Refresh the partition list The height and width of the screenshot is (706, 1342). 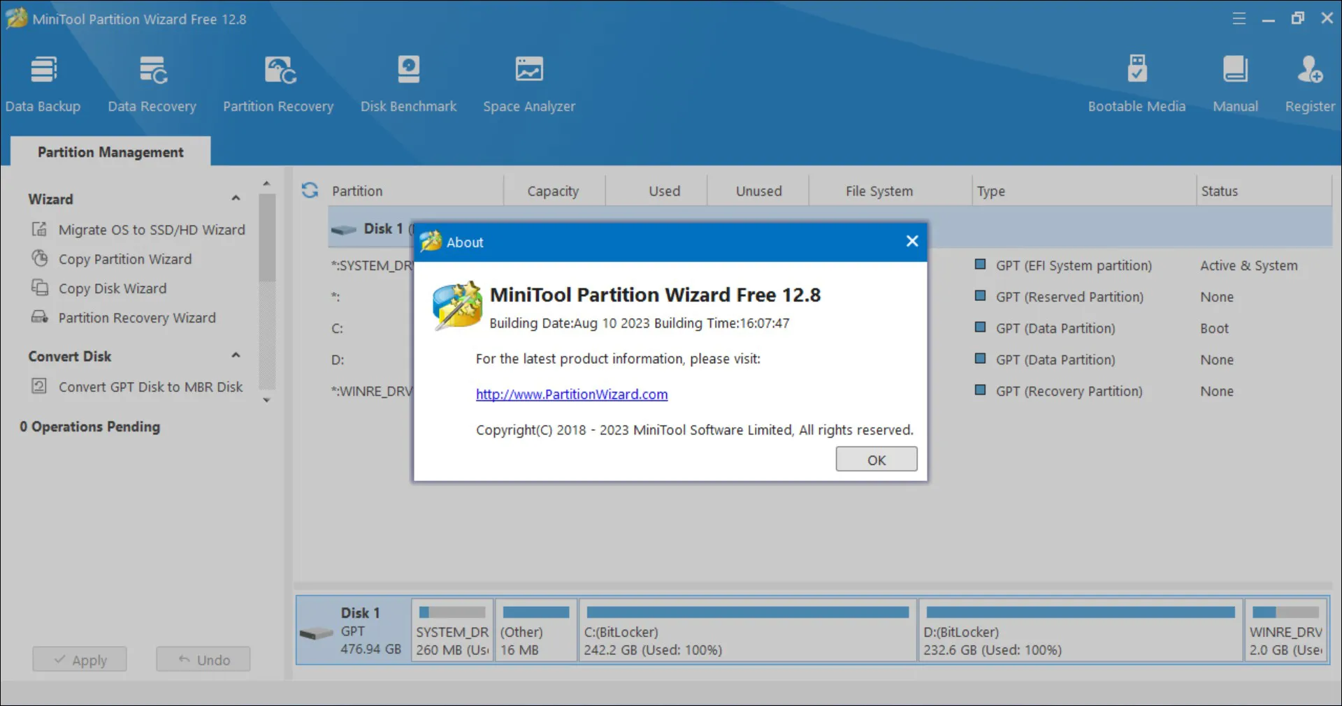click(310, 190)
